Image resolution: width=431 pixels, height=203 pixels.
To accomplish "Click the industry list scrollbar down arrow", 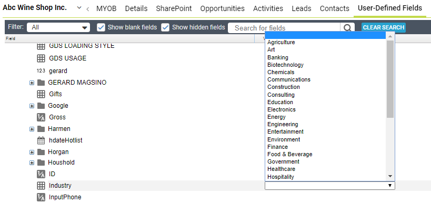I will click(390, 176).
